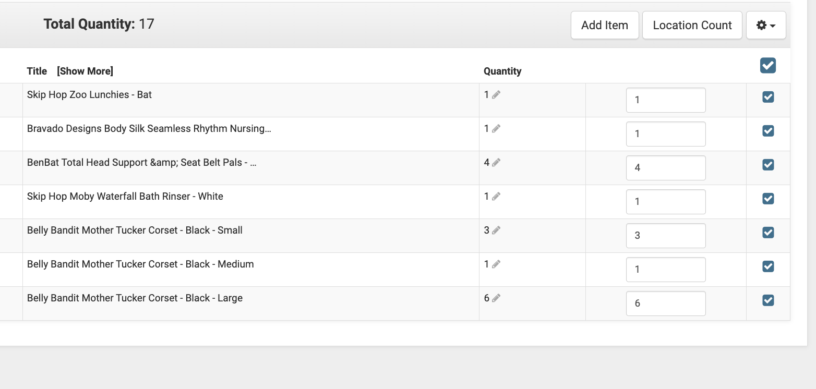Edit quantity pencil for Corset Black Large
Viewport: 816px width, 389px height.
point(496,298)
